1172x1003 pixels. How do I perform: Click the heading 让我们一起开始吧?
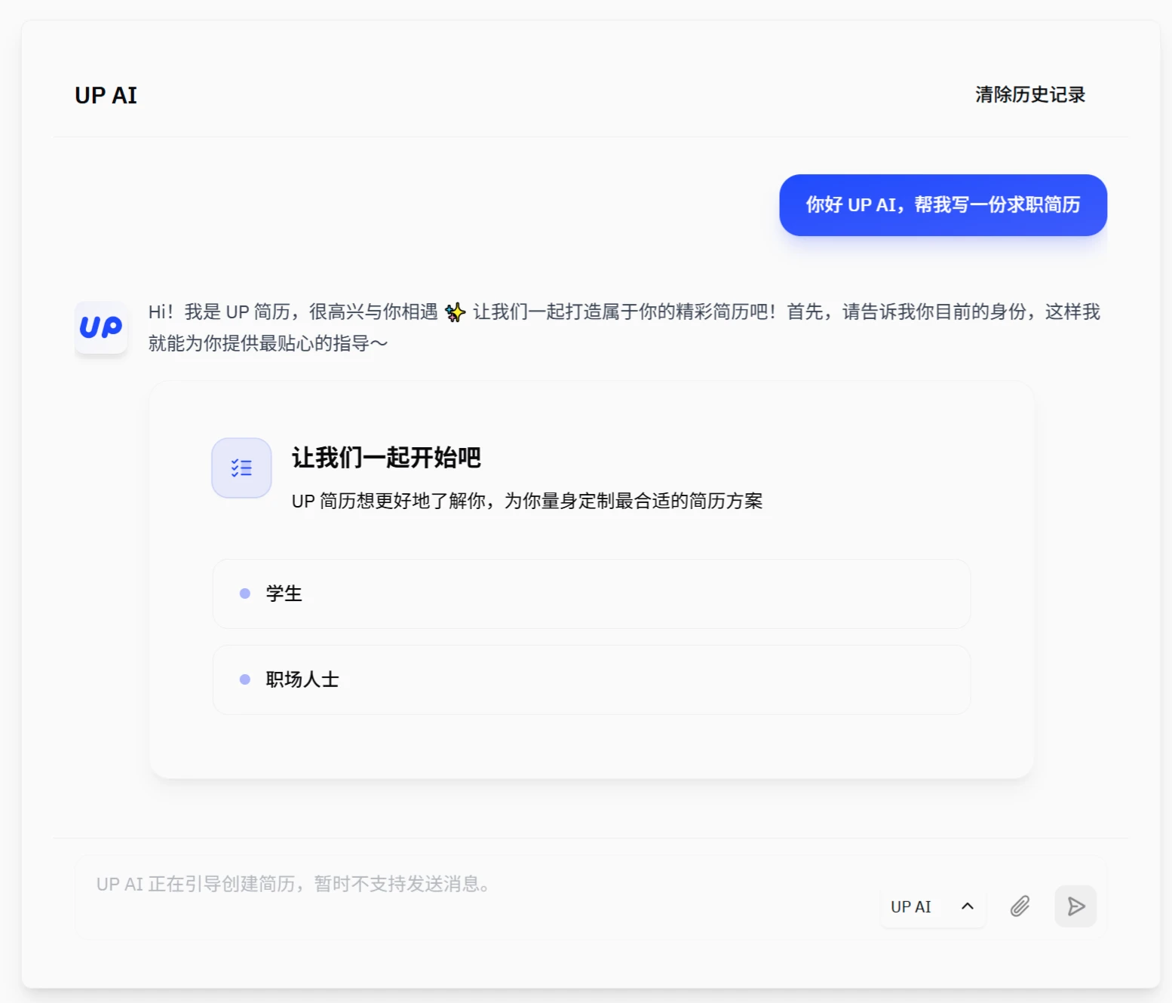click(x=386, y=457)
